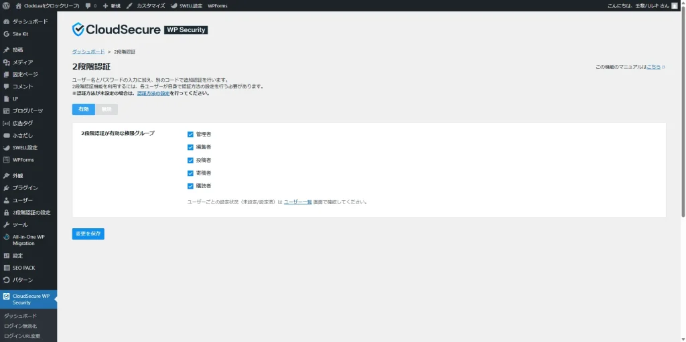Open ログインURL変更 in the submenu
The height and width of the screenshot is (342, 686).
22,336
